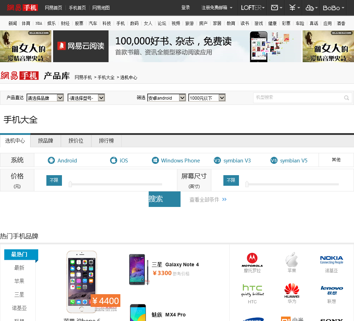Open the HTC brand logo
Image resolution: width=354 pixels, height=321 pixels.
pyautogui.click(x=252, y=290)
